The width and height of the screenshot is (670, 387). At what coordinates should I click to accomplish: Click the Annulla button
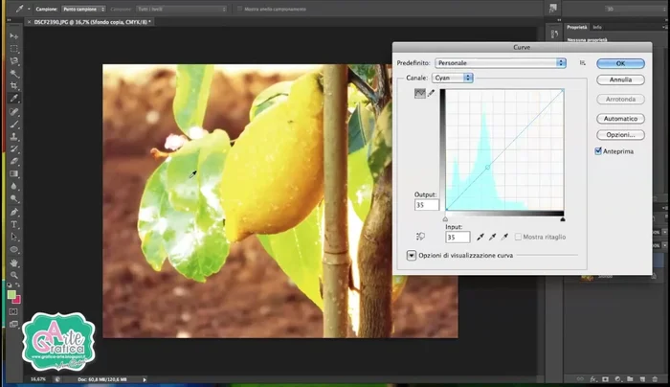(620, 80)
